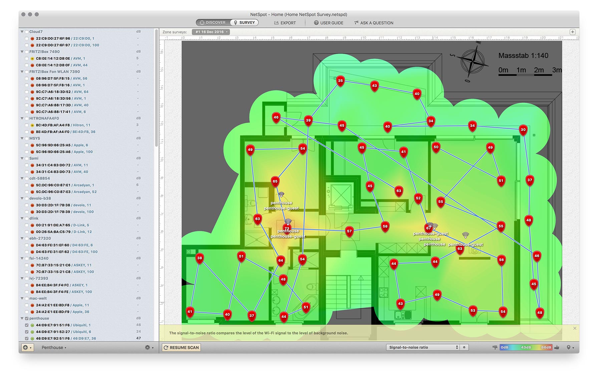Switch to Discover mode
This screenshot has width=598, height=380.
click(x=213, y=23)
